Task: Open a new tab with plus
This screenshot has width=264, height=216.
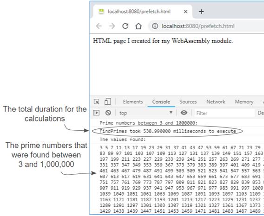Action: (201, 12)
